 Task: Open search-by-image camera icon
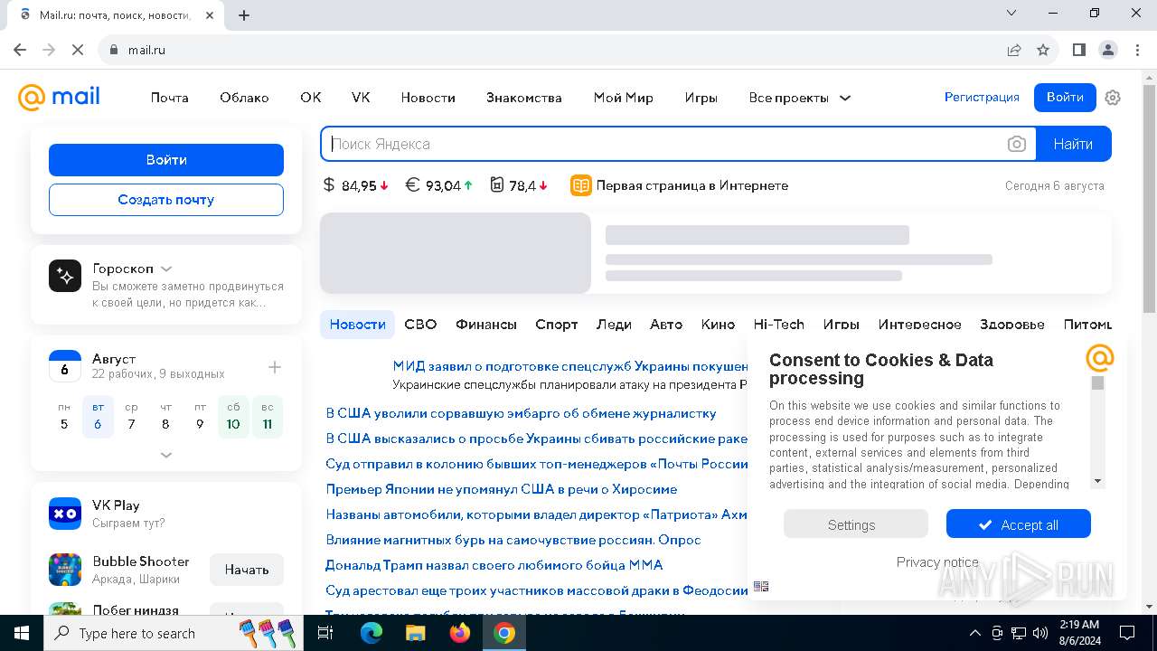tap(1017, 144)
